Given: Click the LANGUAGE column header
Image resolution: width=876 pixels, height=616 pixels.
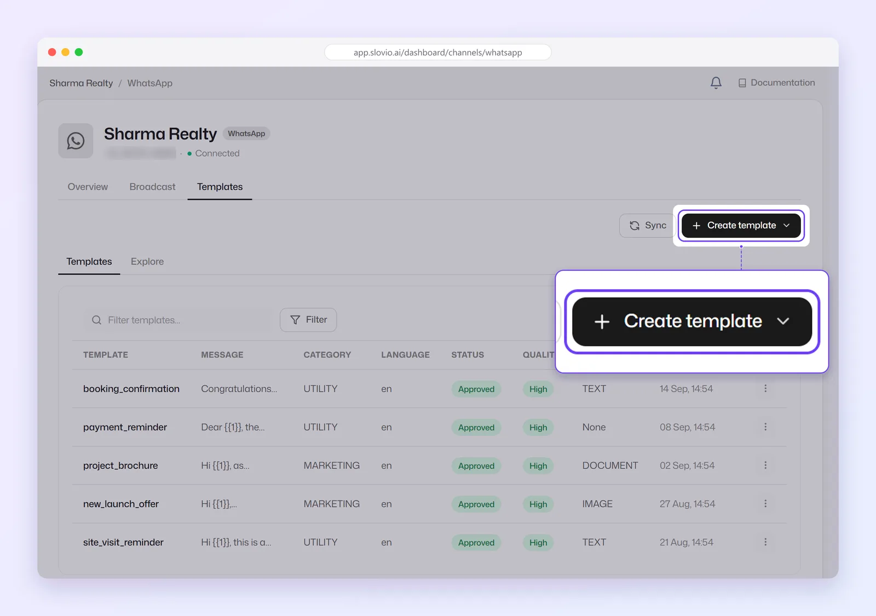Looking at the screenshot, I should coord(406,355).
